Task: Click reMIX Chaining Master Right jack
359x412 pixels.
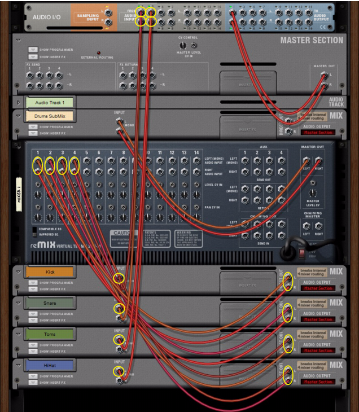Action: [x=318, y=226]
